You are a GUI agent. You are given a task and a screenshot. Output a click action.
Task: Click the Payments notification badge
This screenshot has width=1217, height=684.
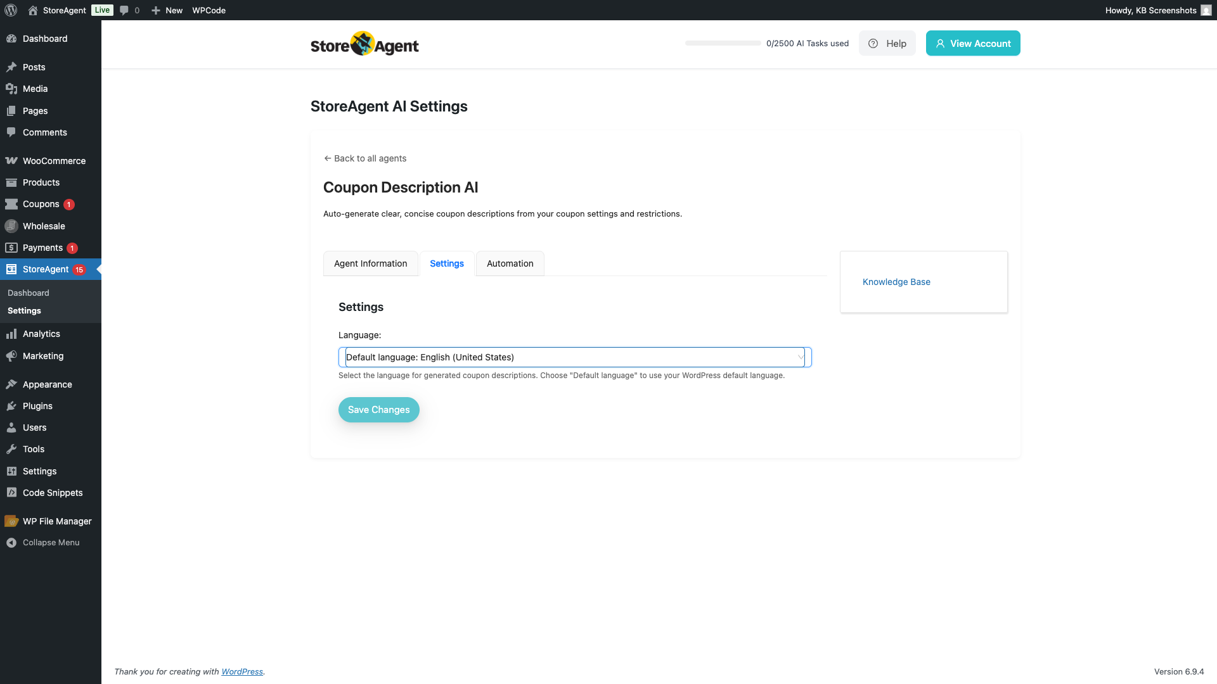point(72,248)
